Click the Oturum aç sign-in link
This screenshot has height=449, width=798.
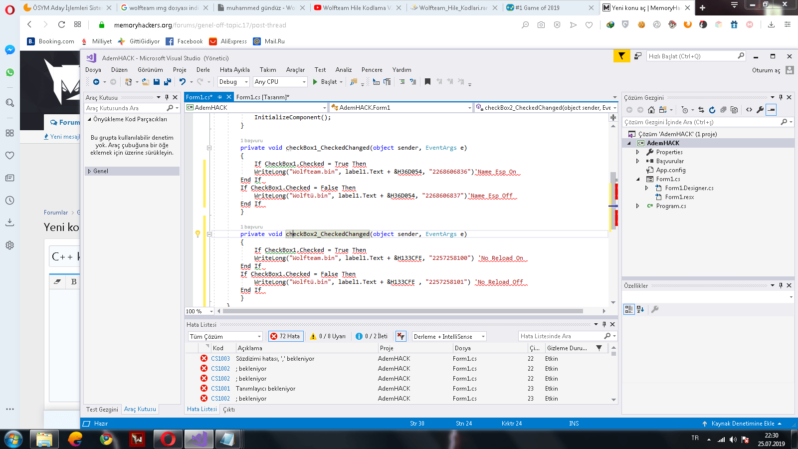click(x=766, y=70)
